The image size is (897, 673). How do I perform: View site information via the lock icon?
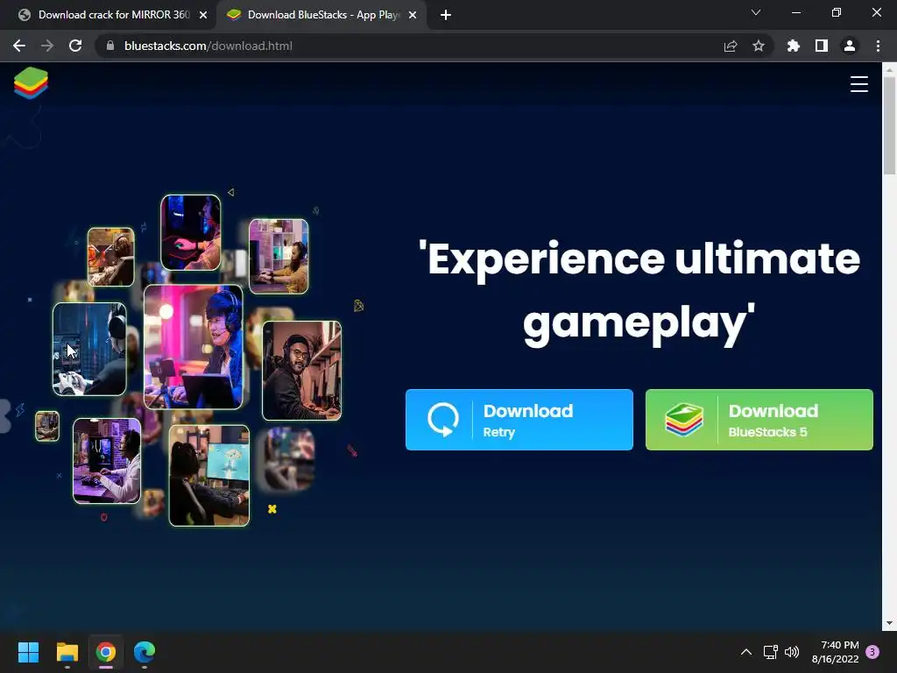coord(110,46)
